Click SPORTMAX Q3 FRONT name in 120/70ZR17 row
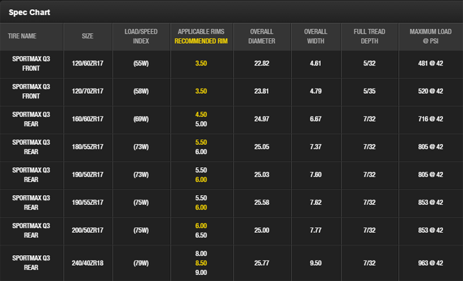 click(x=31, y=91)
